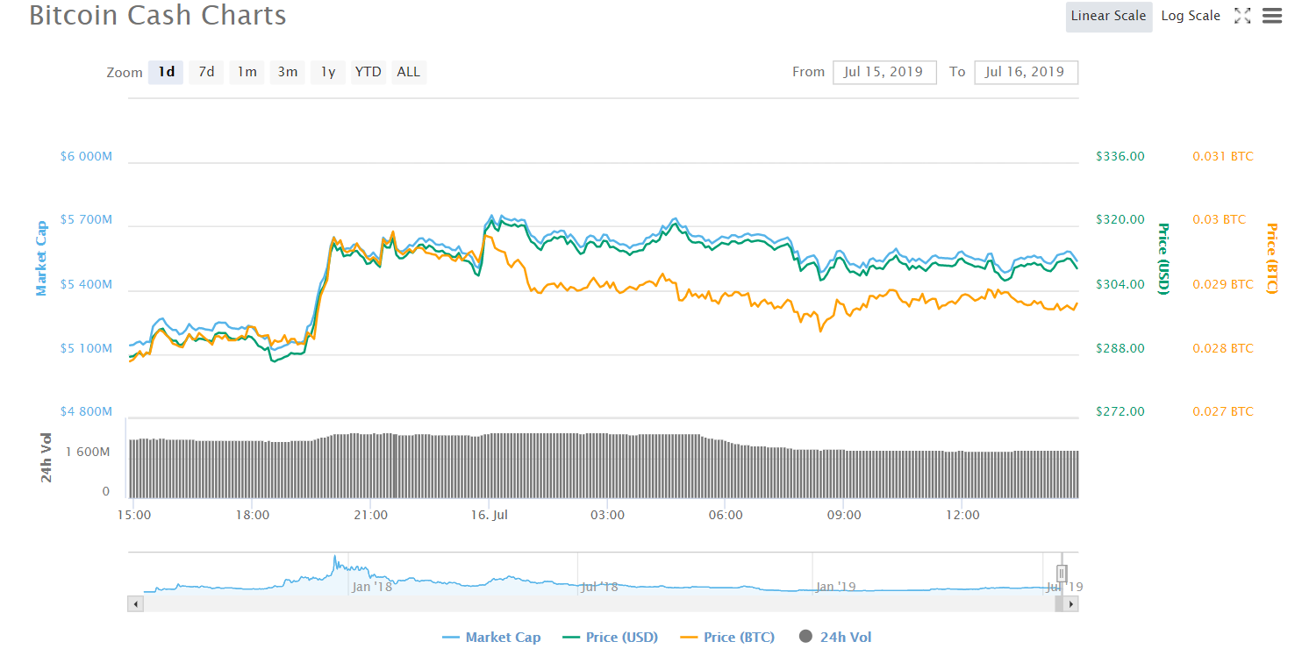Click the $304.00 price label
Image resolution: width=1302 pixels, height=656 pixels.
pyautogui.click(x=1120, y=284)
